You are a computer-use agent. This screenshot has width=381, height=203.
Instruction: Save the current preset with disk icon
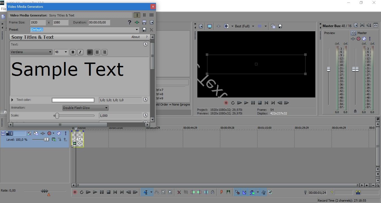[144, 30]
